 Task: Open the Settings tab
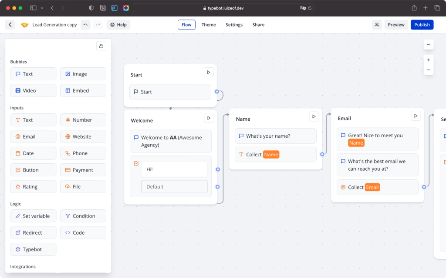[234, 25]
